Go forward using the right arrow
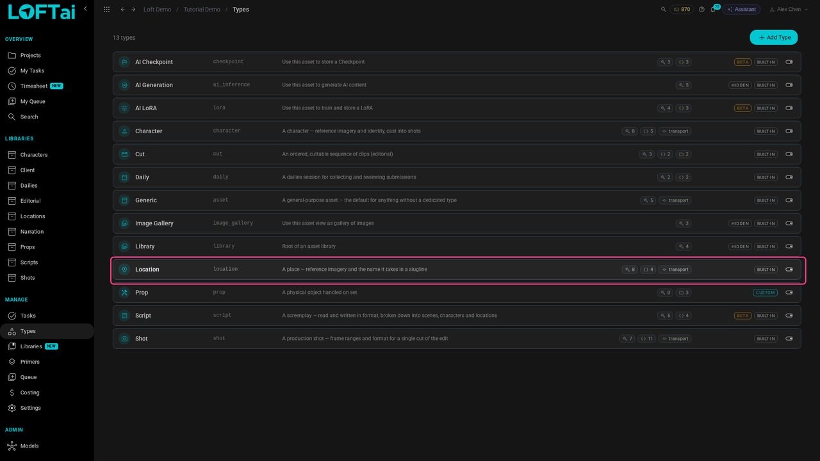Image resolution: width=820 pixels, height=461 pixels. point(133,10)
